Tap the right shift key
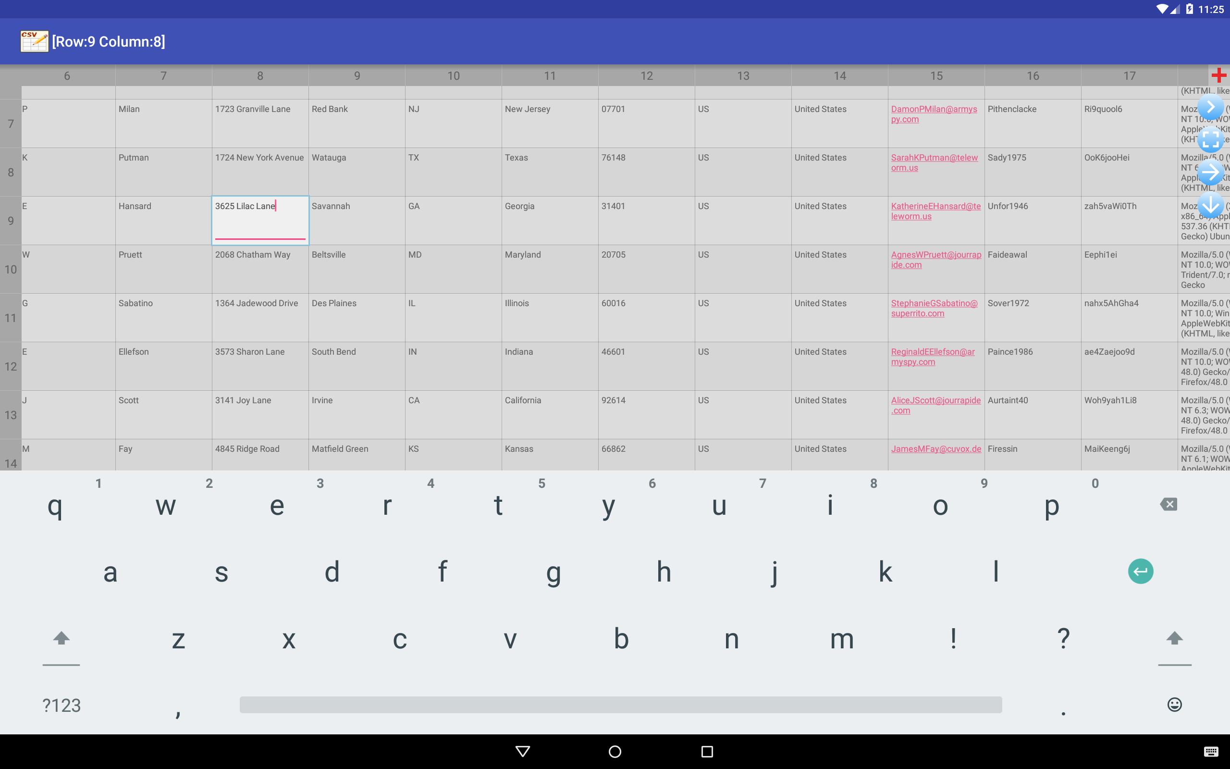The height and width of the screenshot is (769, 1230). pyautogui.click(x=1174, y=638)
